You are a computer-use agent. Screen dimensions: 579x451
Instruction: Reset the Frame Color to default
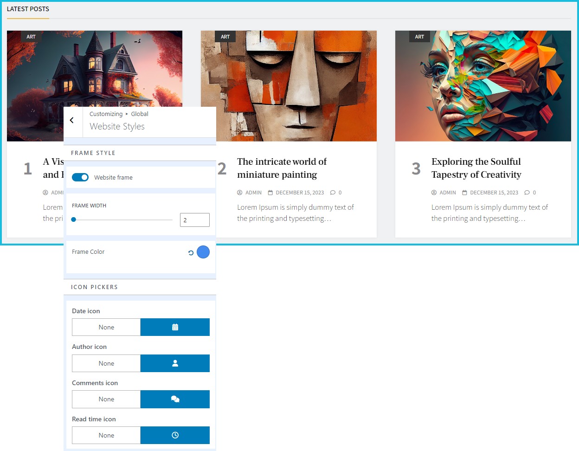(191, 253)
